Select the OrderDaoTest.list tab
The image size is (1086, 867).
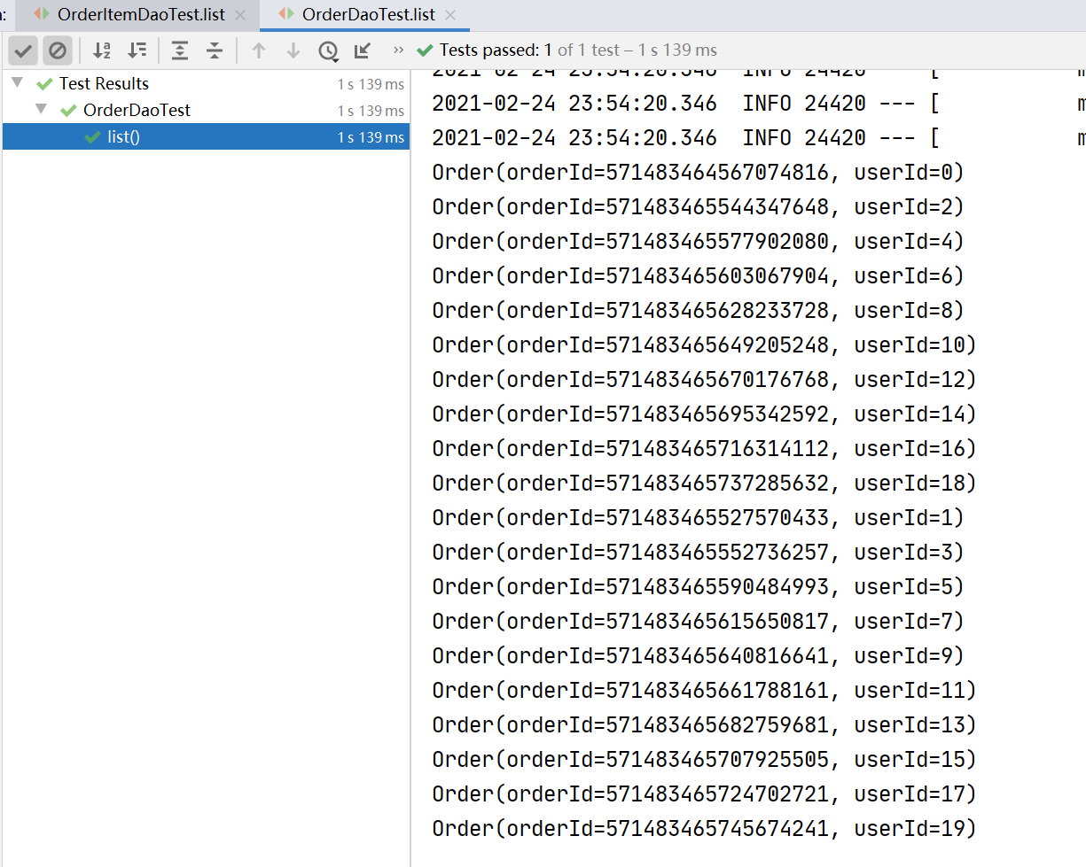[368, 15]
